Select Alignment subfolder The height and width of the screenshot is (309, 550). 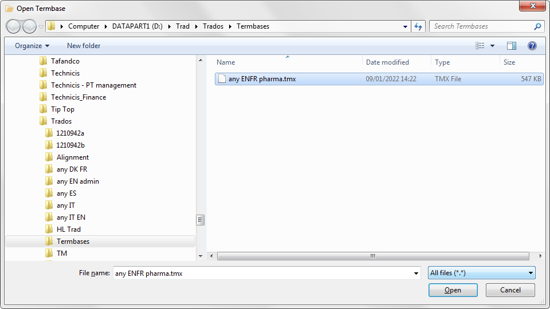coord(73,157)
